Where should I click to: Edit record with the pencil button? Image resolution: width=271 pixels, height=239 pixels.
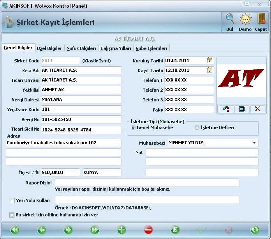point(175,230)
